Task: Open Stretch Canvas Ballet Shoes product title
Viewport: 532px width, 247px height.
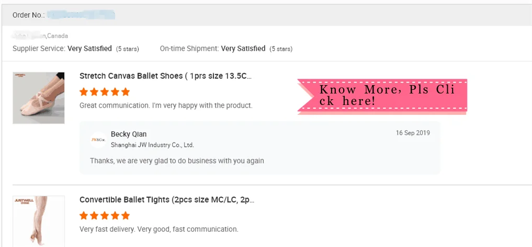Action: [x=165, y=76]
